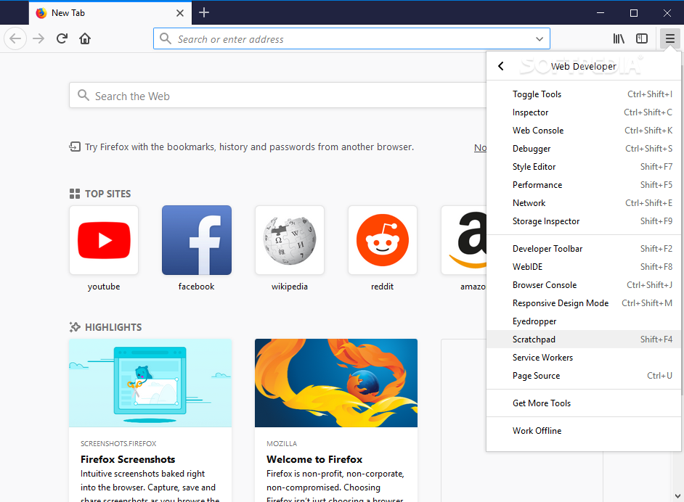Choose the Eyedropper color picker tool

[534, 321]
